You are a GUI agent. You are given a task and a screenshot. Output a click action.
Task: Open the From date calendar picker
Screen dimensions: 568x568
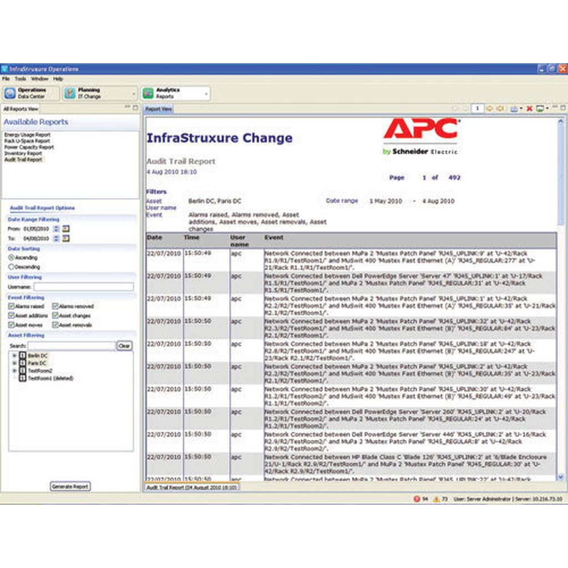pyautogui.click(x=65, y=229)
